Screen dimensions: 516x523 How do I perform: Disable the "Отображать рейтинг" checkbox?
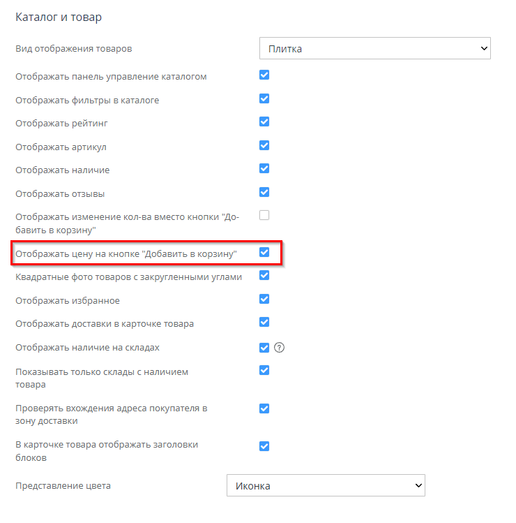[264, 122]
